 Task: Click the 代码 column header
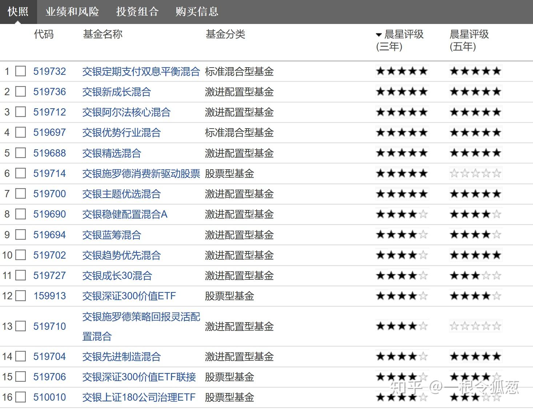point(44,35)
